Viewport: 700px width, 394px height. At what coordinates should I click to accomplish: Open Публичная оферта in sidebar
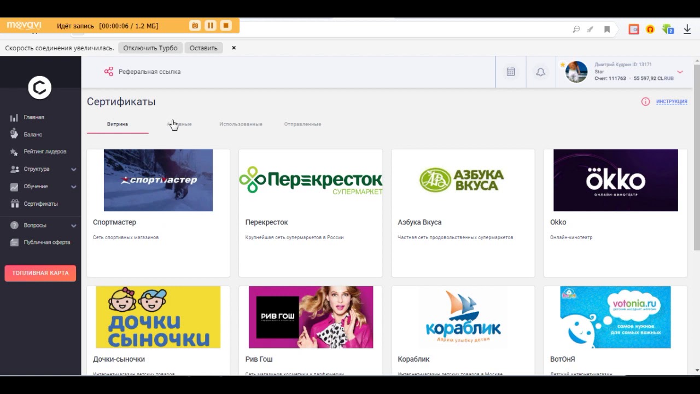coord(47,242)
